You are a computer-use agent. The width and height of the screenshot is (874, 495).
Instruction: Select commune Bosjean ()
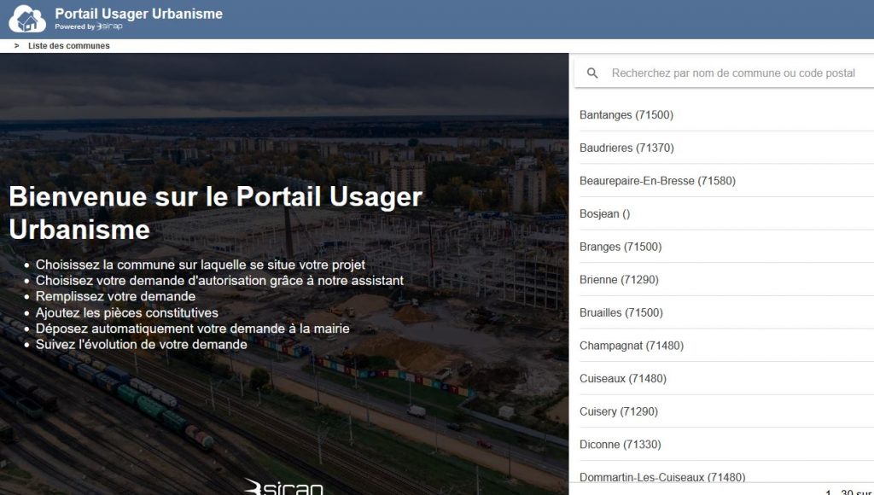(727, 213)
